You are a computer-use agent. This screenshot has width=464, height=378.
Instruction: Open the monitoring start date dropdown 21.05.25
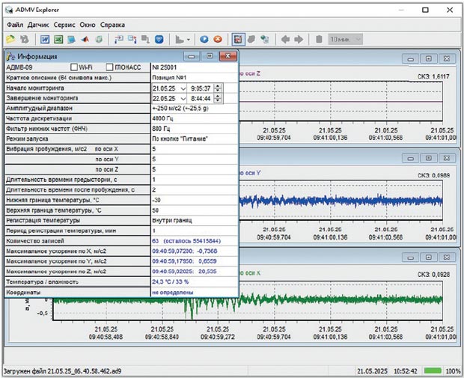(183, 88)
